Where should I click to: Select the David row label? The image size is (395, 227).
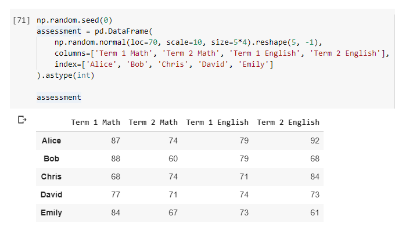(51, 194)
